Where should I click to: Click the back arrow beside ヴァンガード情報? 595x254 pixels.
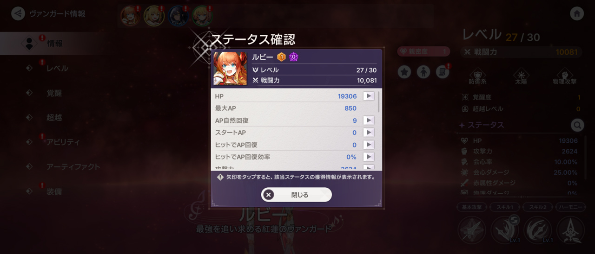(18, 13)
